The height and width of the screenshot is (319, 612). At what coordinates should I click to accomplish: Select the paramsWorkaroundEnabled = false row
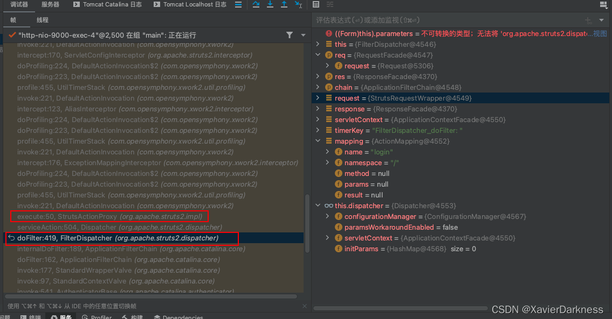click(x=460, y=227)
